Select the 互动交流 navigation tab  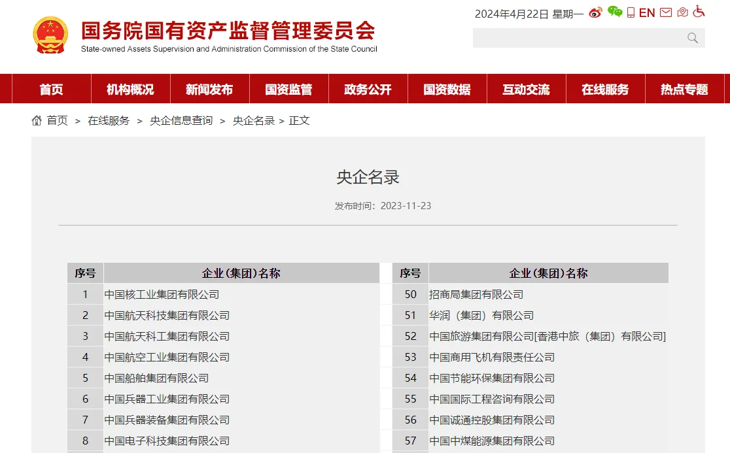[x=527, y=89]
